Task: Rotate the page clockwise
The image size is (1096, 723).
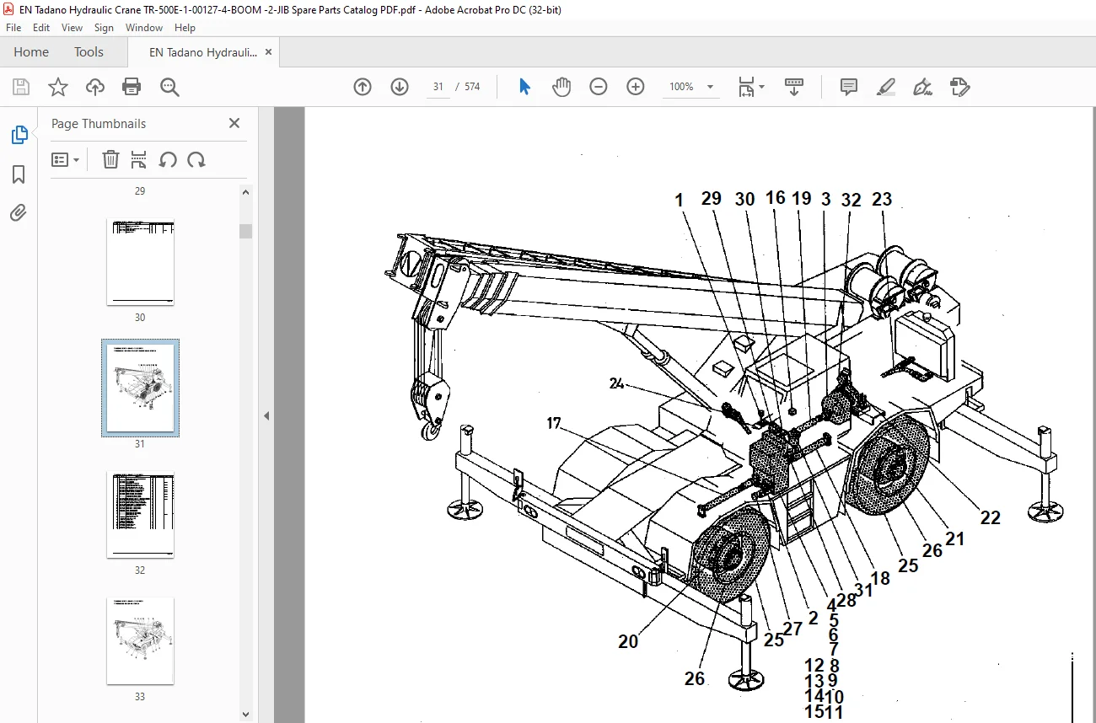Action: (x=196, y=159)
